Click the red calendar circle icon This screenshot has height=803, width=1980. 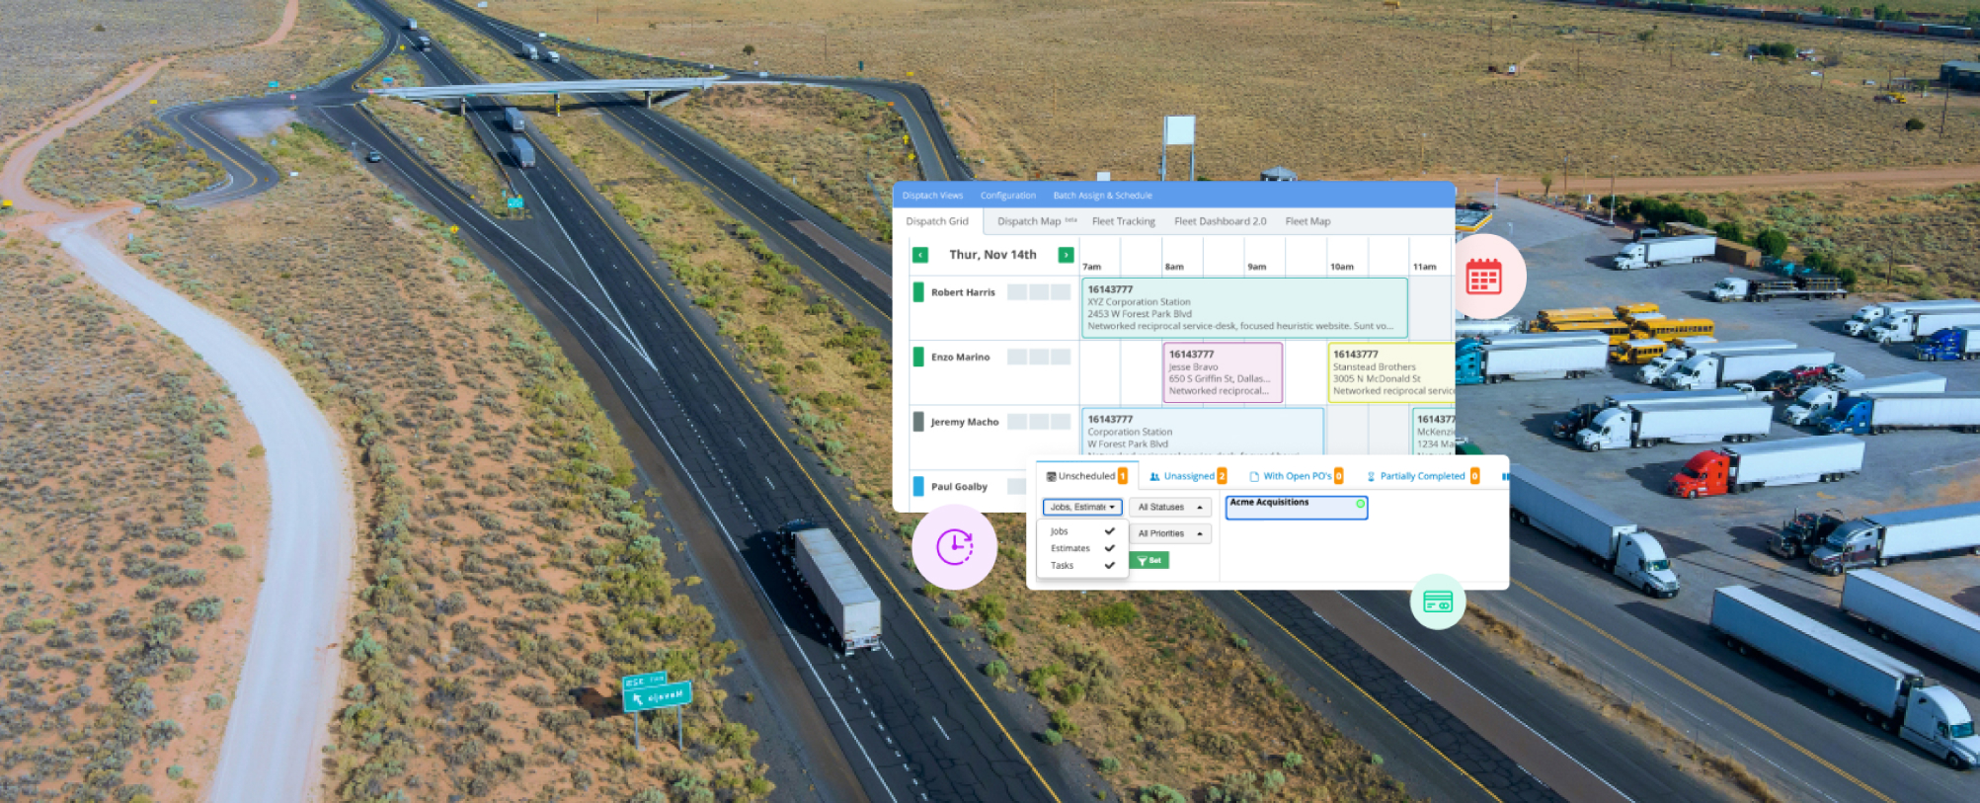[1483, 277]
